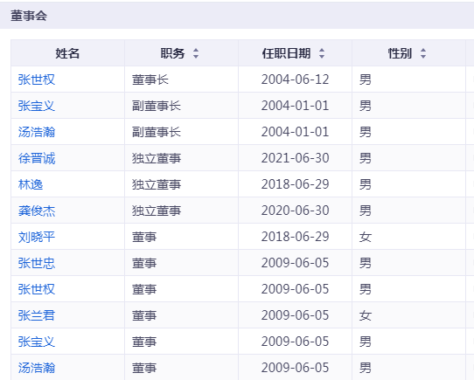Select the date 2004-06-12
The width and height of the screenshot is (474, 380).
point(295,79)
